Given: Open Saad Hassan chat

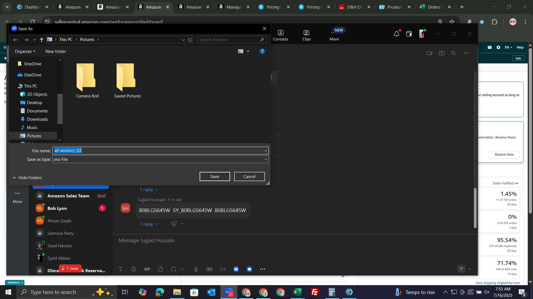Looking at the screenshot, I should point(71,246).
